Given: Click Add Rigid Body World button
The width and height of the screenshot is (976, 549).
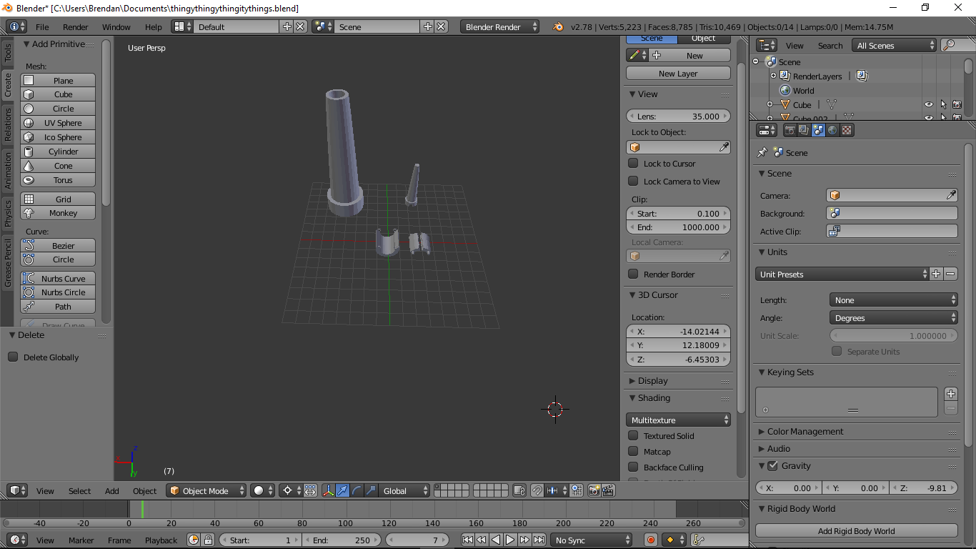Looking at the screenshot, I should [x=856, y=530].
